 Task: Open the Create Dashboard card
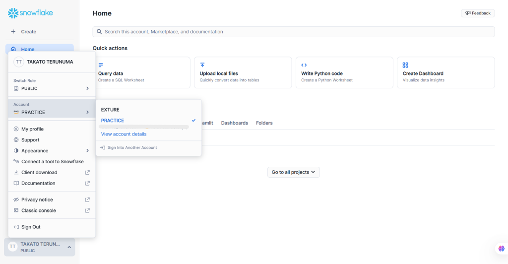[446, 72]
